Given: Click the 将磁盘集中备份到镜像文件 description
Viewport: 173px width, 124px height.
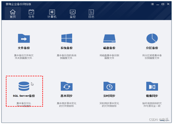Looking at the screenshot, I should (109, 57).
